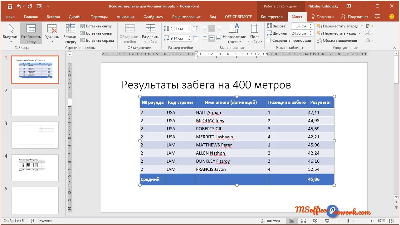Switch to the Слайд-шоу tab
Screen dimensions: 400x225
[x=153, y=17]
